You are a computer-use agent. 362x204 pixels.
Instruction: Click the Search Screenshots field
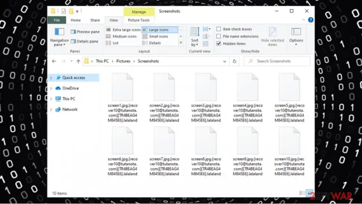(x=277, y=61)
